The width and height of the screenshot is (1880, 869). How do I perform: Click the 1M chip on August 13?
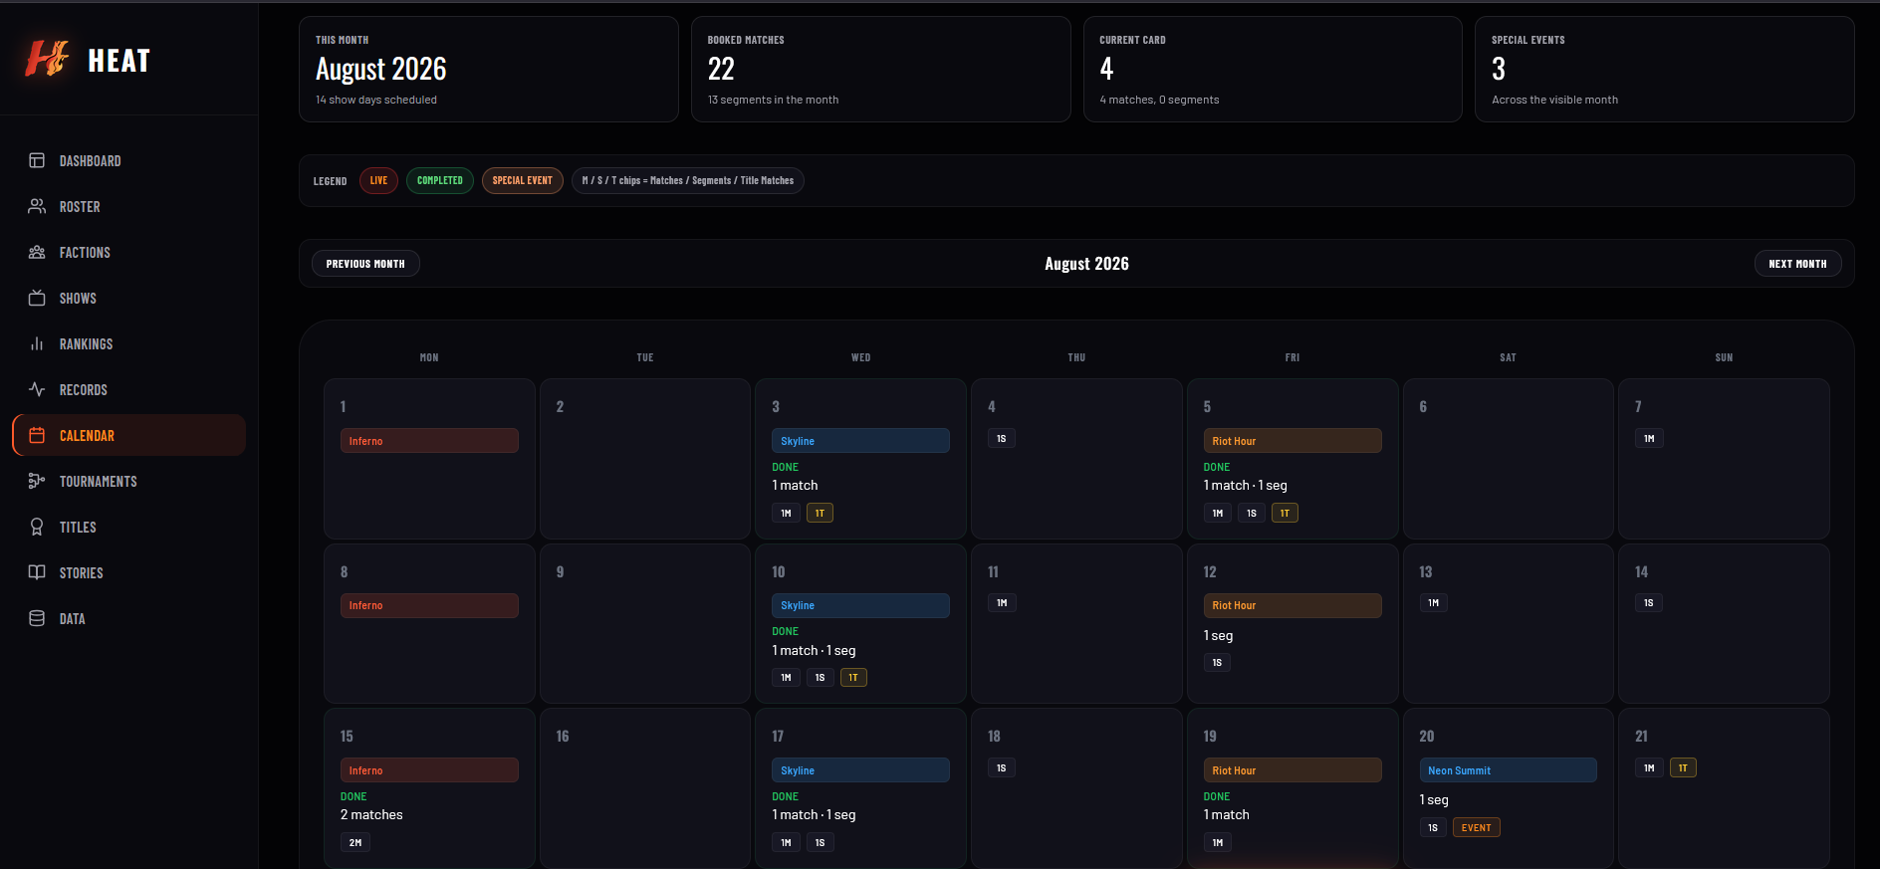coord(1433,602)
